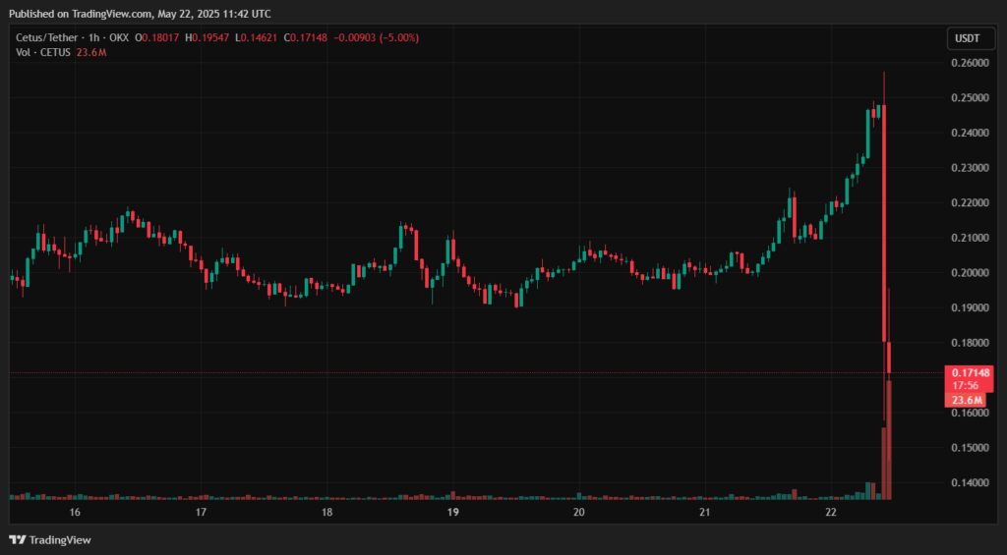Click the tall red crash candle
The height and width of the screenshot is (555, 1007).
884,226
